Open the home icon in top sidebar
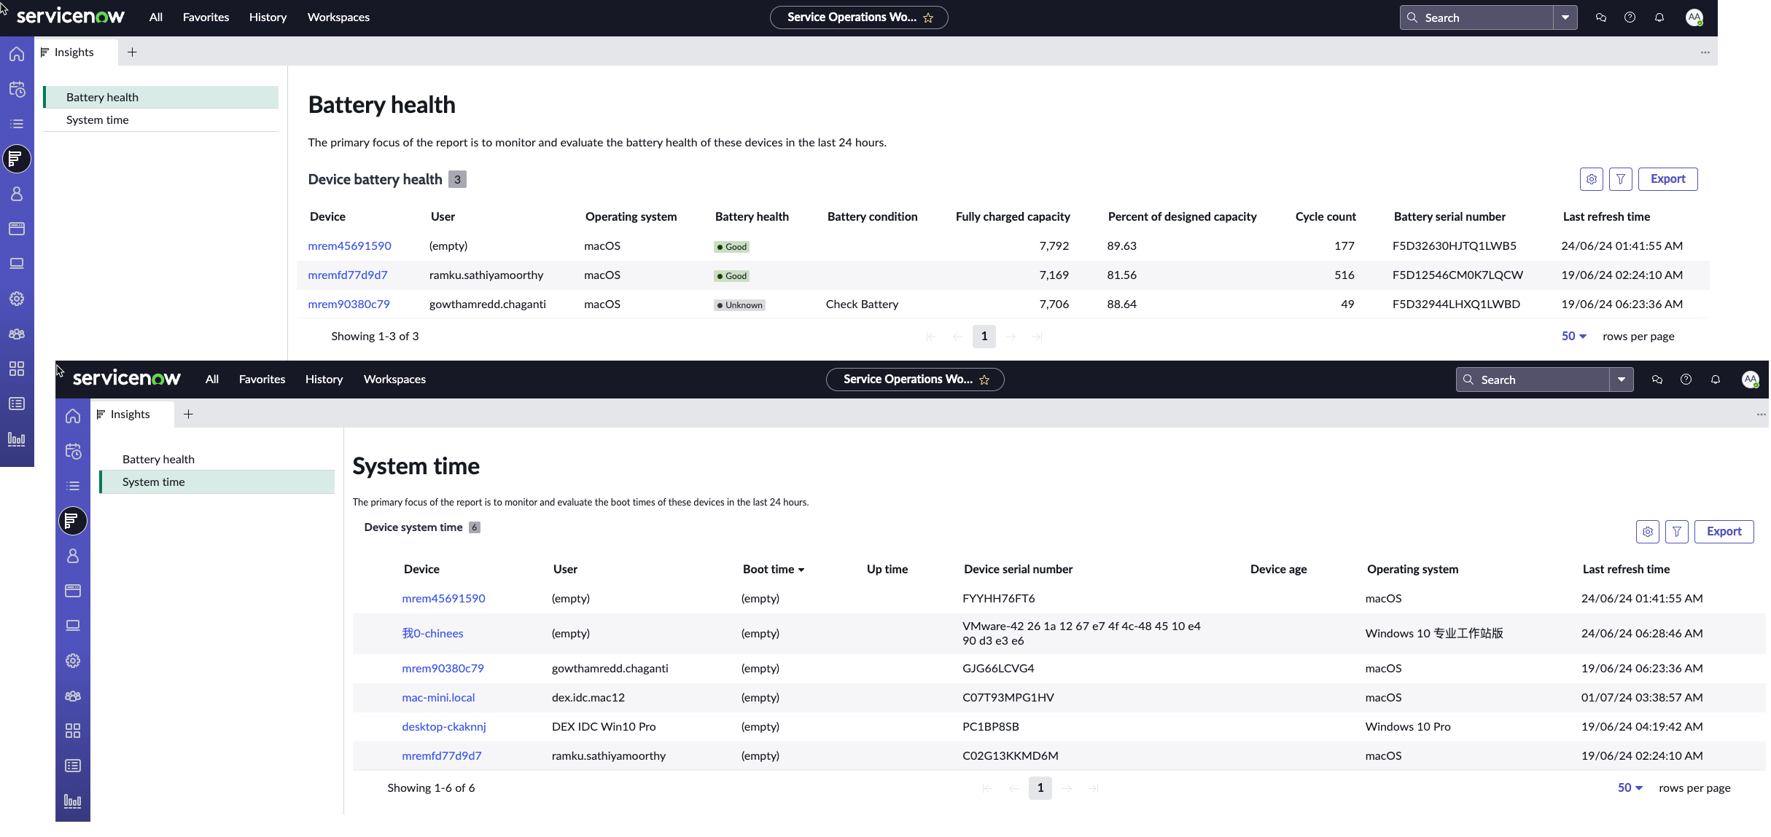The image size is (1771, 837). point(17,54)
